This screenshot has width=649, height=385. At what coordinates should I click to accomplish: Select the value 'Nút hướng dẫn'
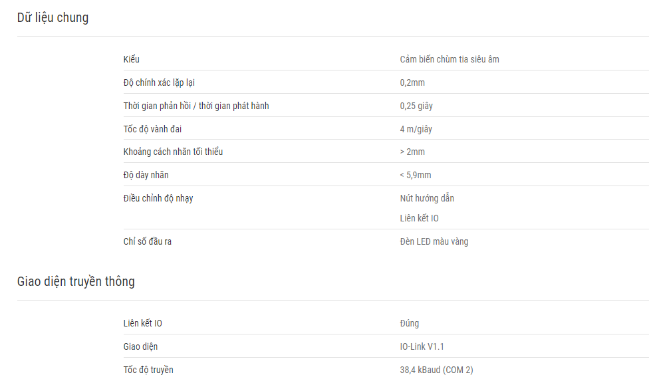(427, 198)
